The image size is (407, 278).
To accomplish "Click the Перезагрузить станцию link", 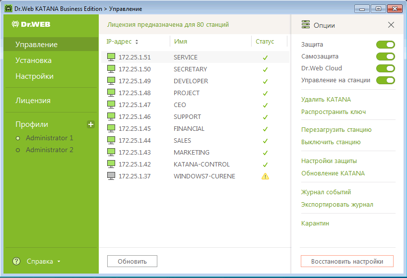I will click(x=337, y=129).
